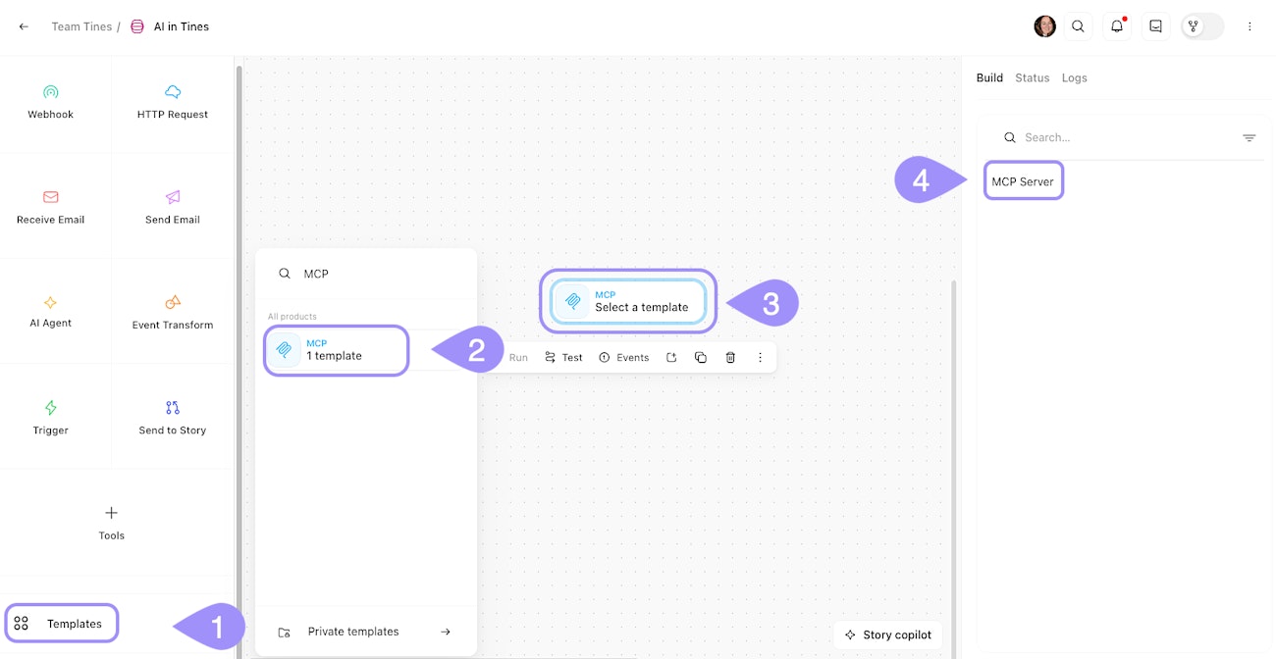Open the feedback chat icon in header
The image size is (1276, 659).
click(1156, 26)
